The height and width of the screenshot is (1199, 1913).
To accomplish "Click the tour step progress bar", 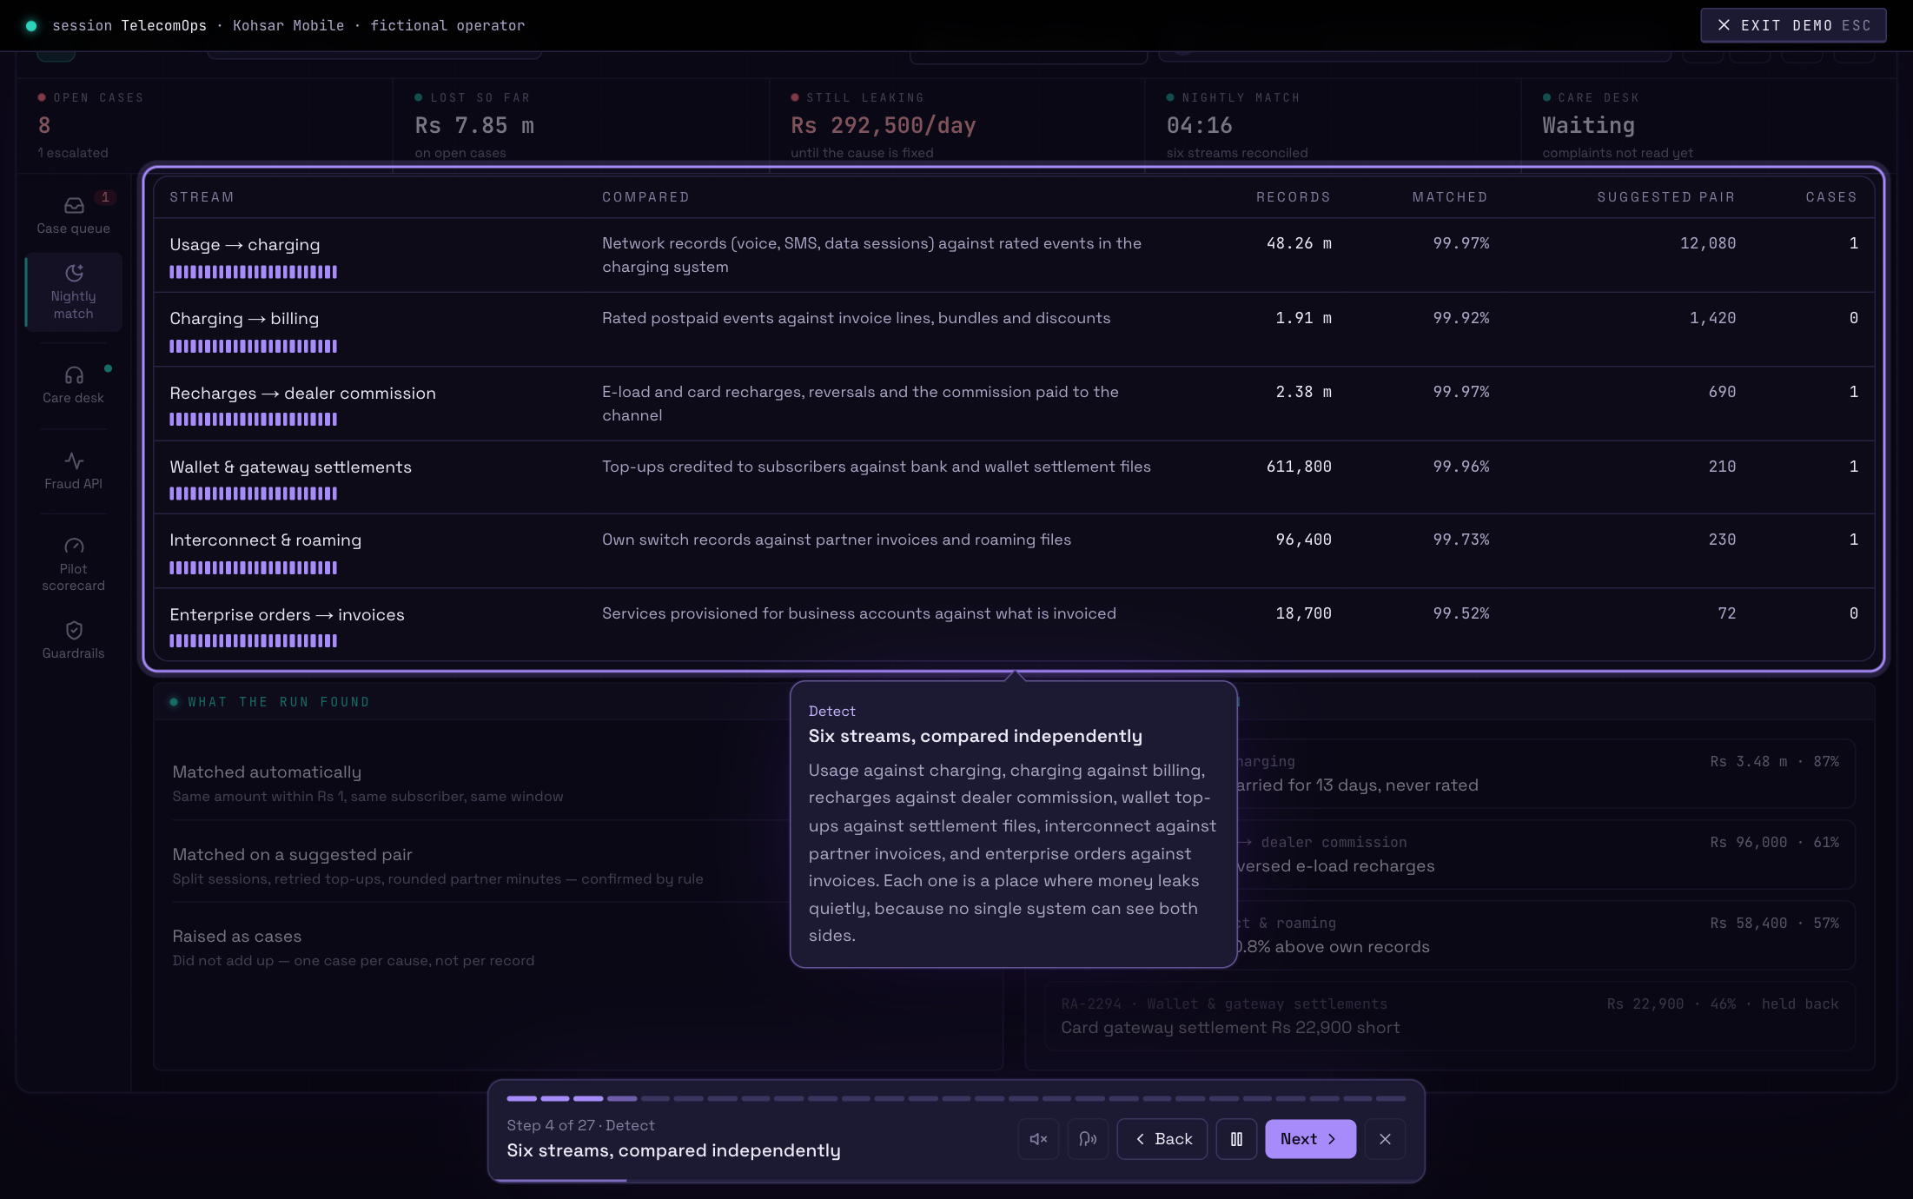I will click(x=956, y=1098).
